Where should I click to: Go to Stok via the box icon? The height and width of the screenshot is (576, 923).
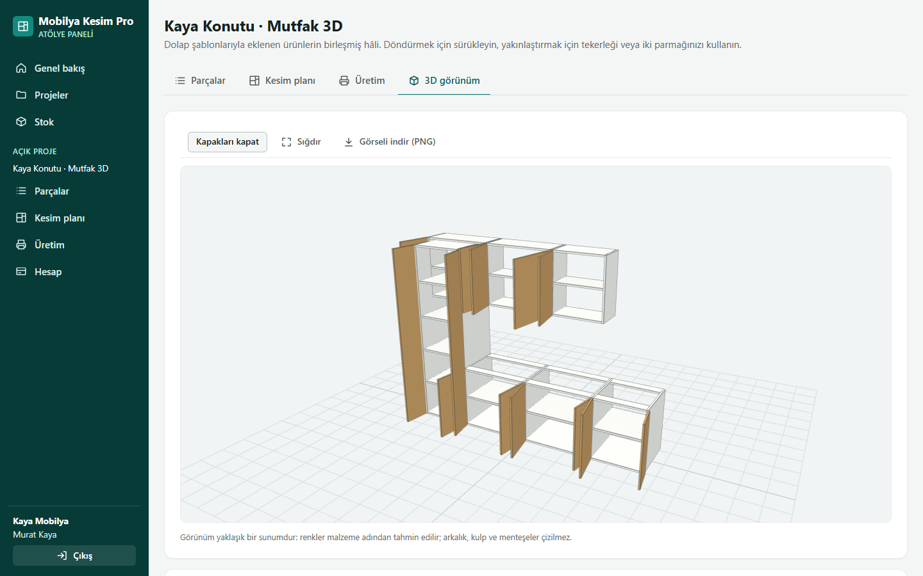click(21, 122)
